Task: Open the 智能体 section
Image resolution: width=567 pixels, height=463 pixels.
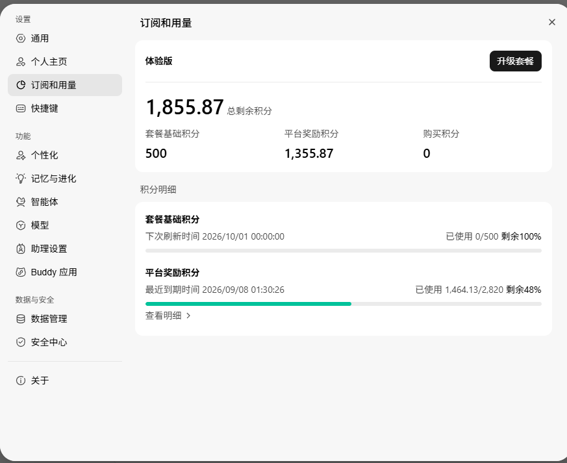Action: point(65,202)
